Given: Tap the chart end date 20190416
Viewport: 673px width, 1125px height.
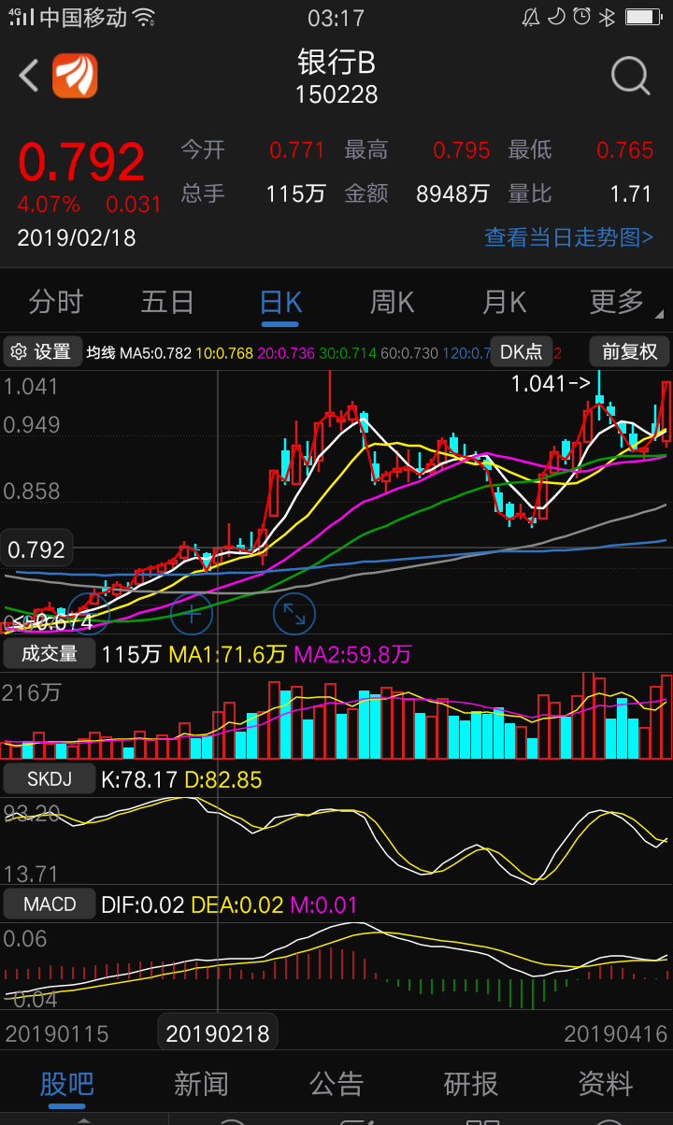Looking at the screenshot, I should (616, 1033).
